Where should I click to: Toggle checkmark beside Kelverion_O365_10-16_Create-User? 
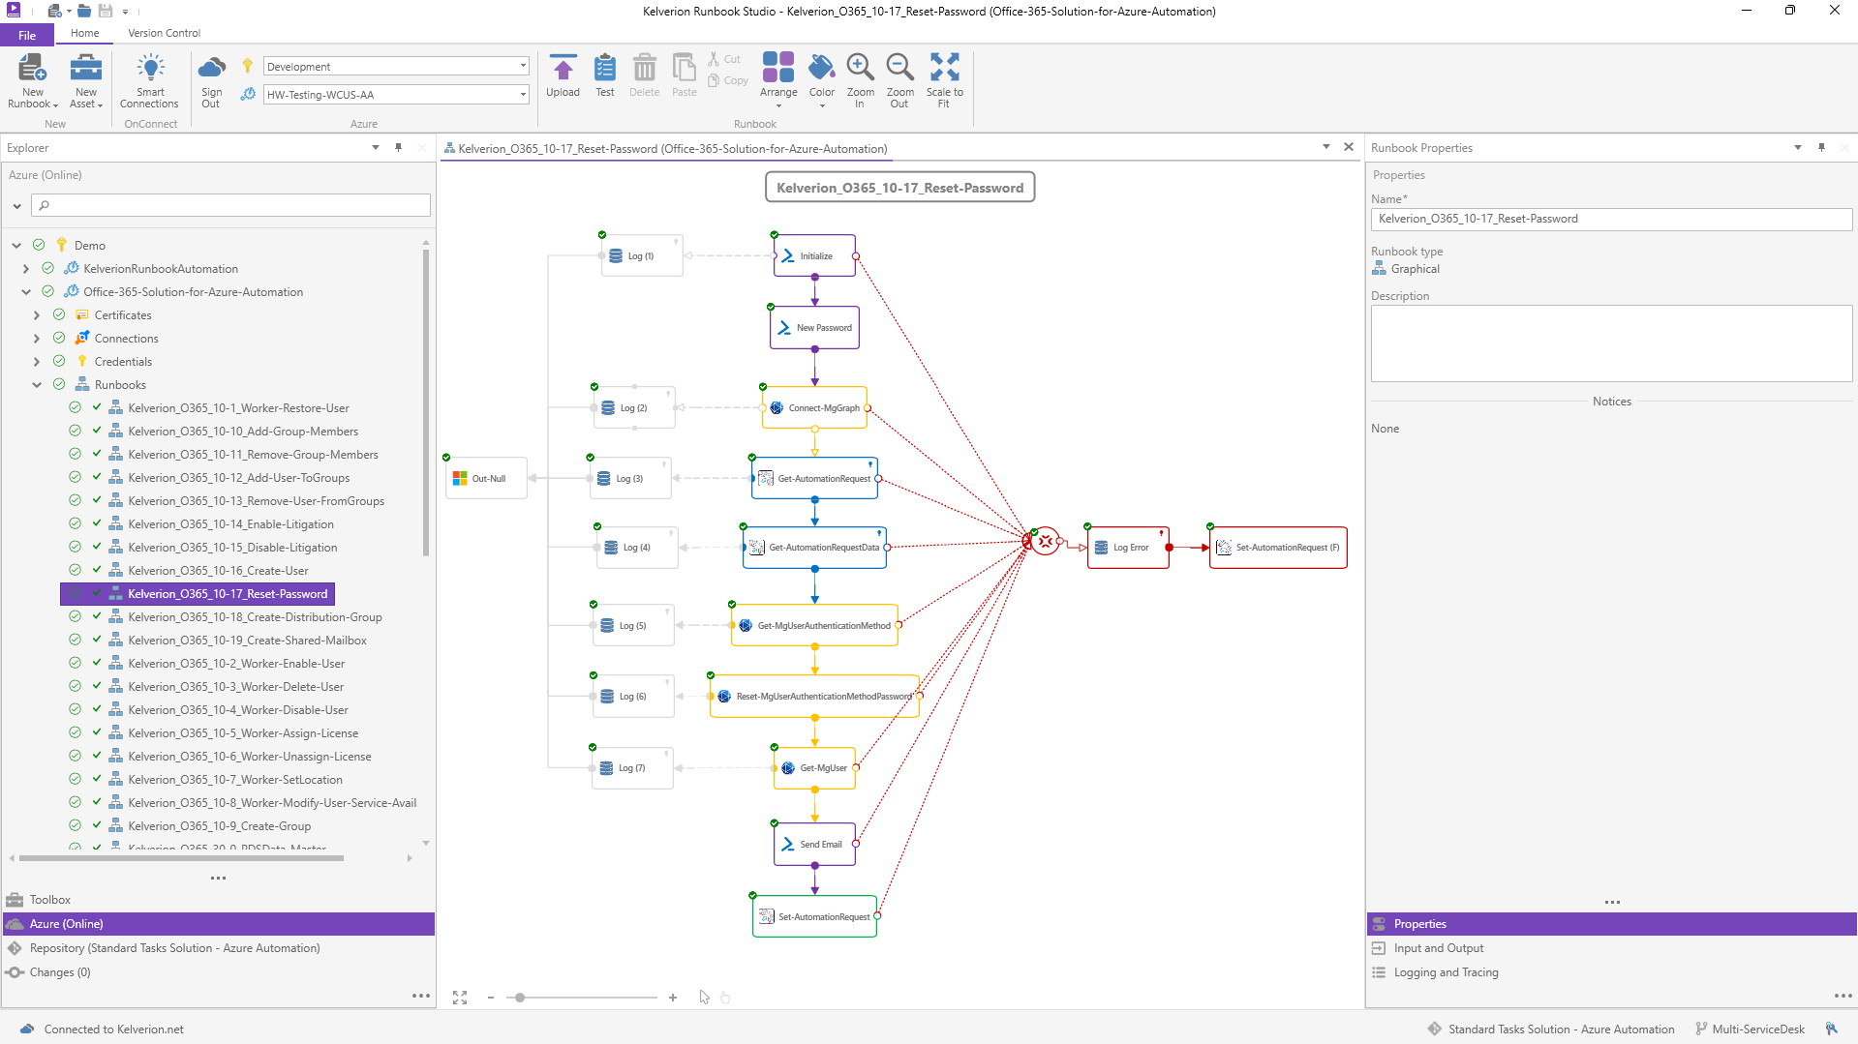(x=97, y=570)
